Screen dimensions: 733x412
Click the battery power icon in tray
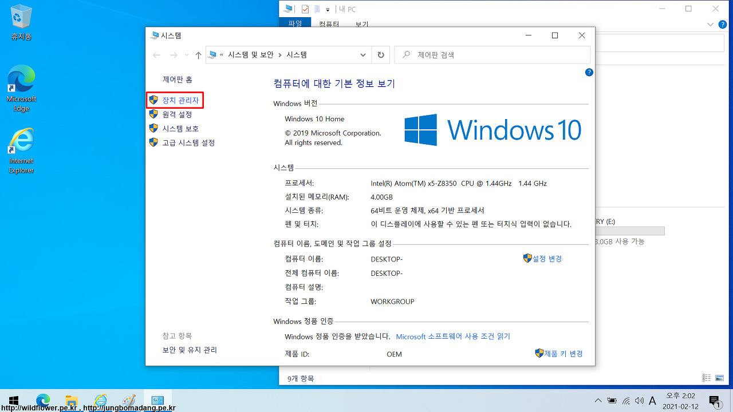tap(612, 401)
